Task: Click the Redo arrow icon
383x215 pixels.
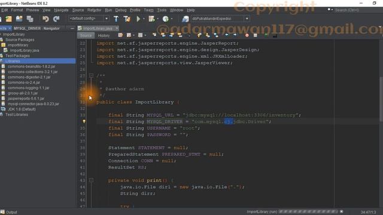Action: (x=56, y=19)
